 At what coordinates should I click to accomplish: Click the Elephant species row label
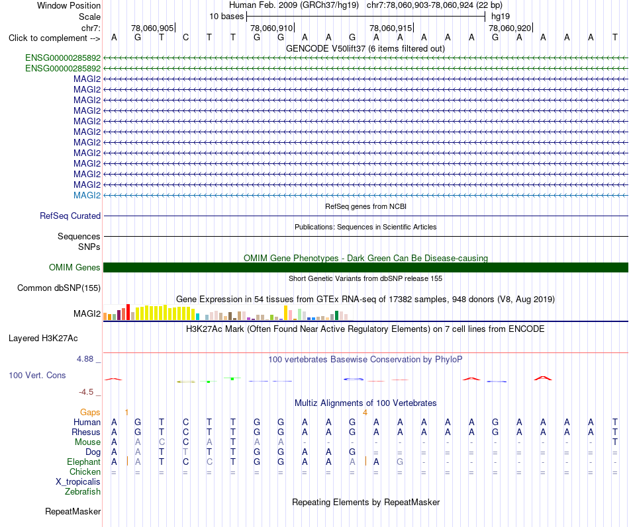click(83, 462)
